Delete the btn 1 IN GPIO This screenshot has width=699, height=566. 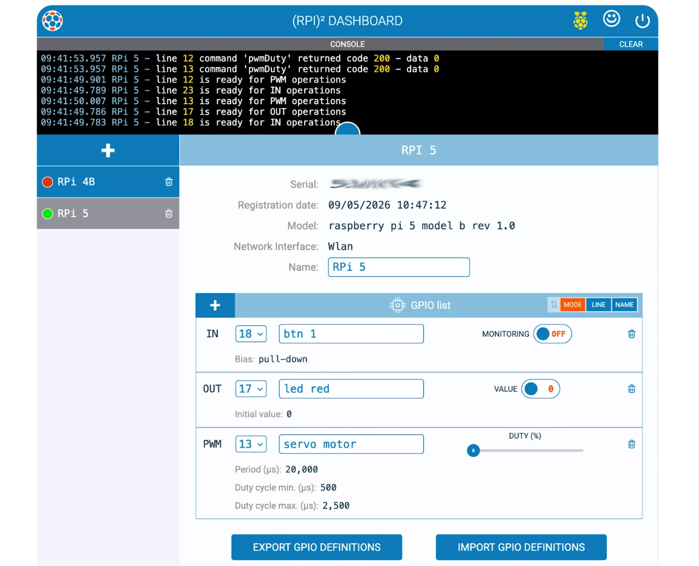(632, 333)
